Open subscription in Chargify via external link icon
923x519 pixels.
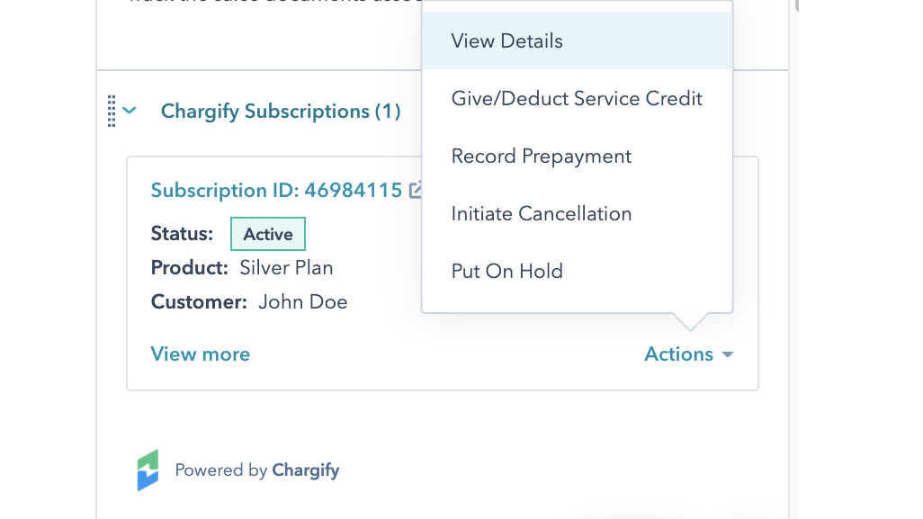pos(417,189)
